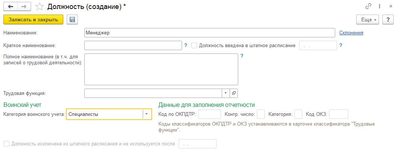Open the Еще menu

[x=367, y=19]
